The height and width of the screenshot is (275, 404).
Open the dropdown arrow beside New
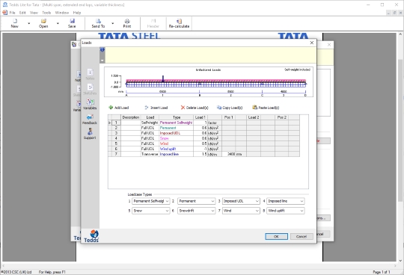point(29,23)
